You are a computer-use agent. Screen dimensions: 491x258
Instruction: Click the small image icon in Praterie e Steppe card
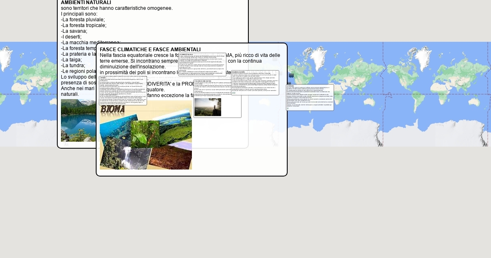pos(234,93)
